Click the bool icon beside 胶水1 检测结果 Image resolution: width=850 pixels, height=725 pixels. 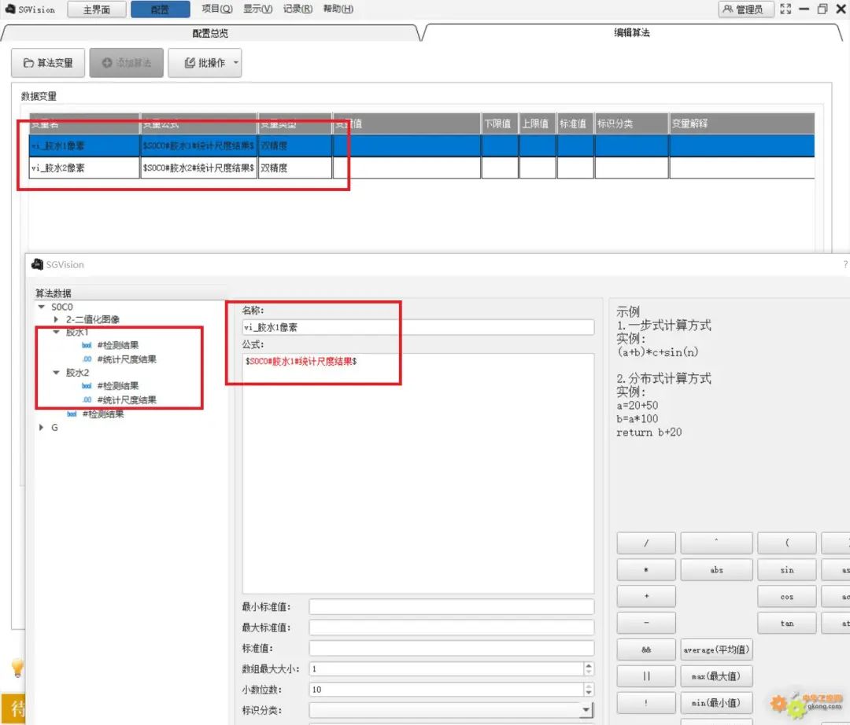[x=87, y=344]
